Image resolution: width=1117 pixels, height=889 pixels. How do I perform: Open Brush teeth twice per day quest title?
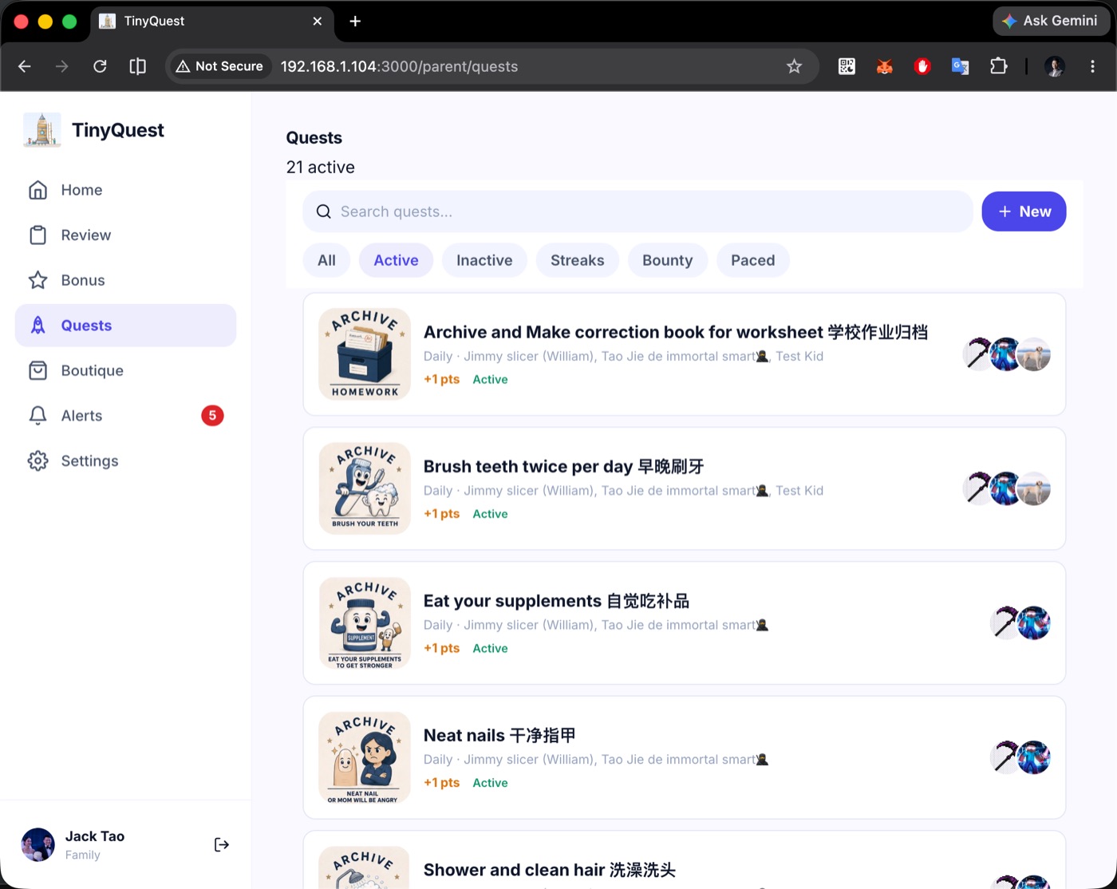click(x=563, y=466)
